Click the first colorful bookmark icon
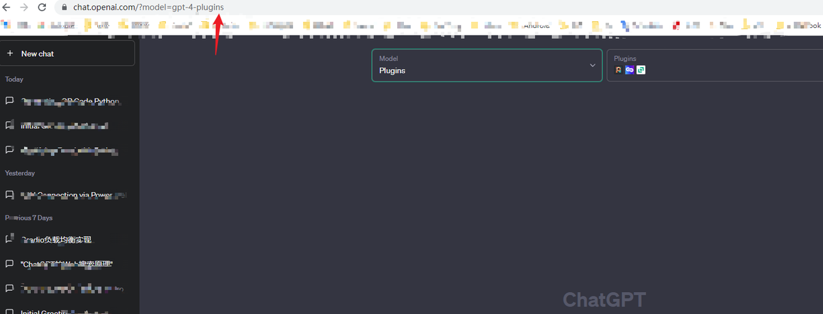The width and height of the screenshot is (823, 314). [6, 25]
